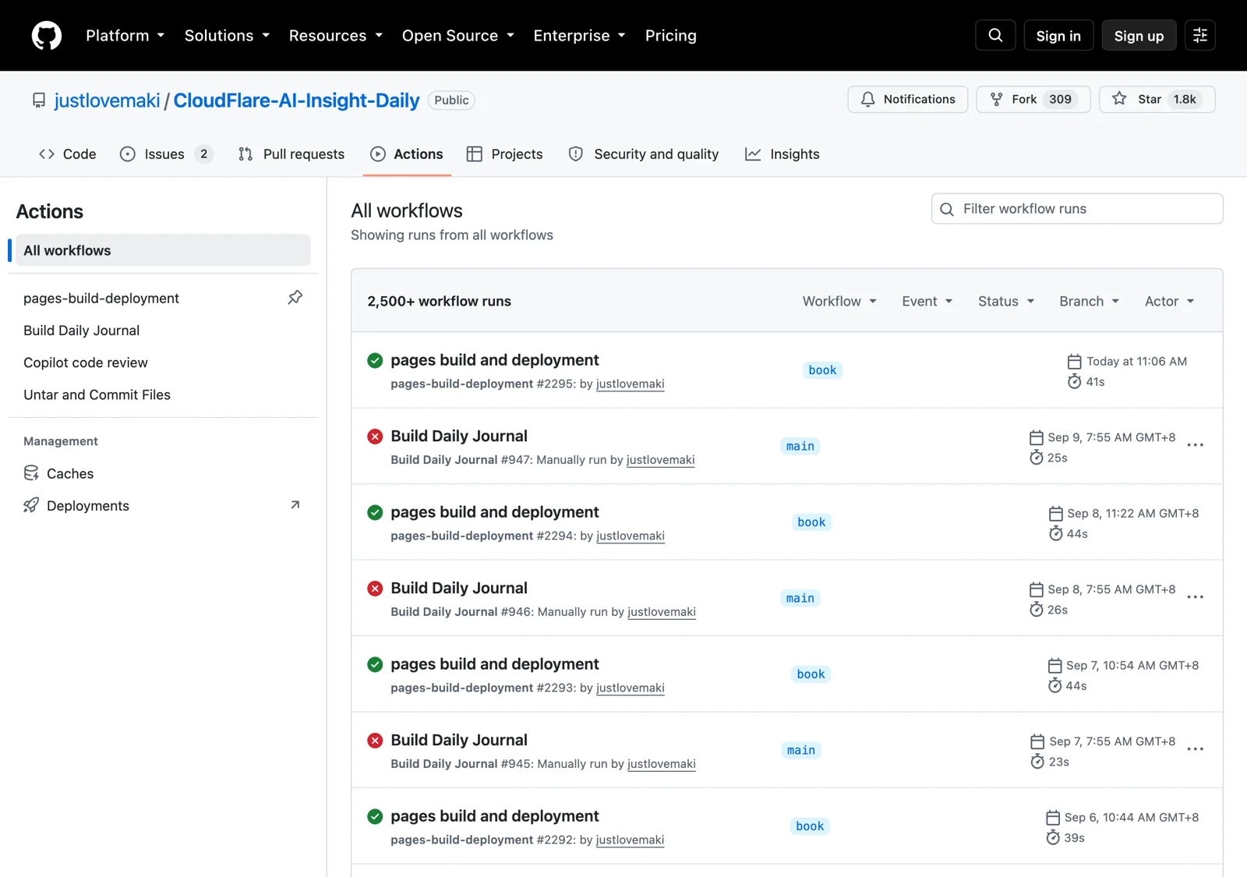
Task: Click the bell icon in Notifications
Action: 867,99
